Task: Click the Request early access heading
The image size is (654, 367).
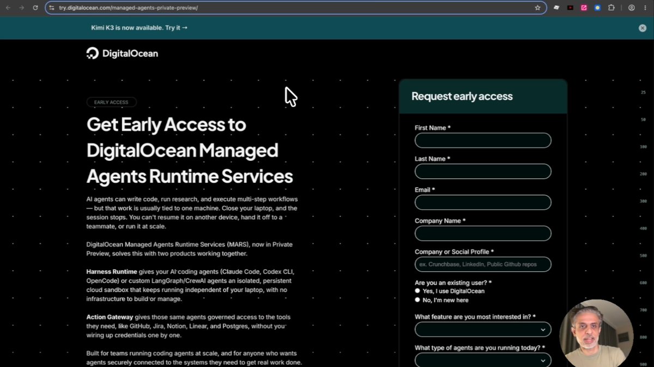Action: (x=462, y=96)
